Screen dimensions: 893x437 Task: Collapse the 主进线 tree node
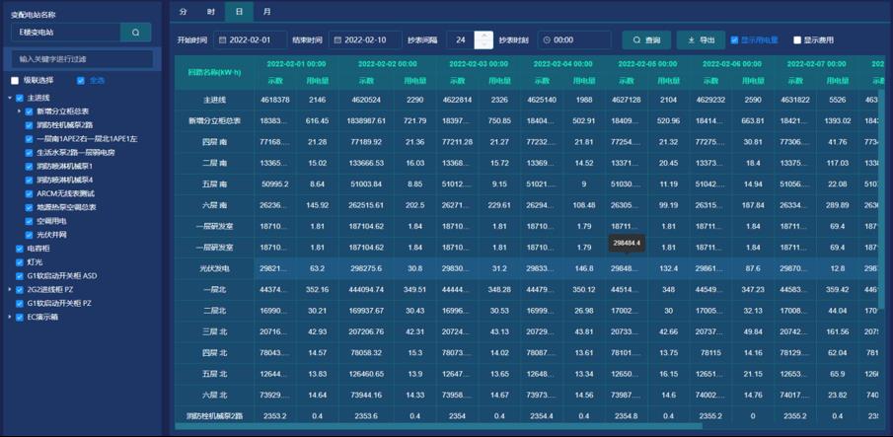[x=10, y=98]
